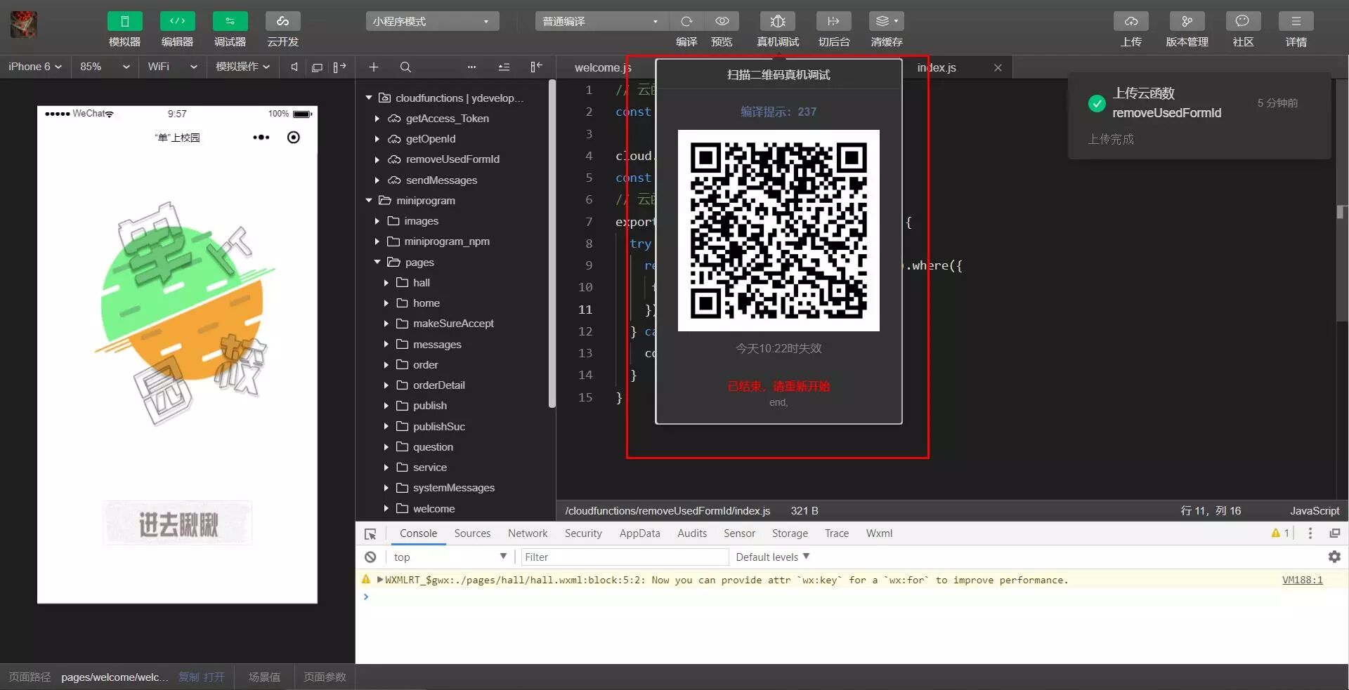Click the simulator dock-side switch icon

(339, 67)
